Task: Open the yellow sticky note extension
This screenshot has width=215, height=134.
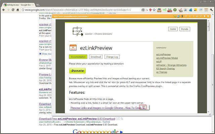Action: 196,10
